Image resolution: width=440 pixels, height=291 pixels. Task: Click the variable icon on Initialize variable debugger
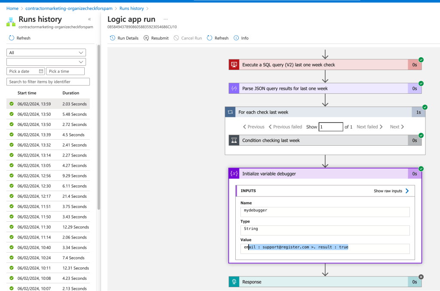[x=234, y=174]
